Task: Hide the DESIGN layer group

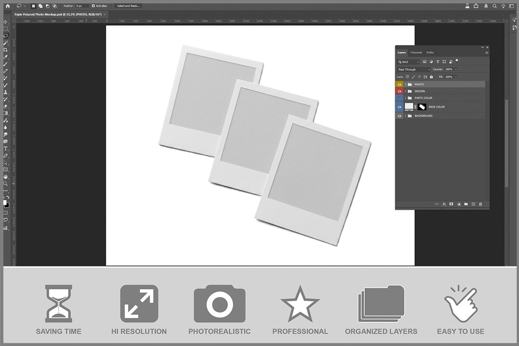Action: (x=400, y=91)
